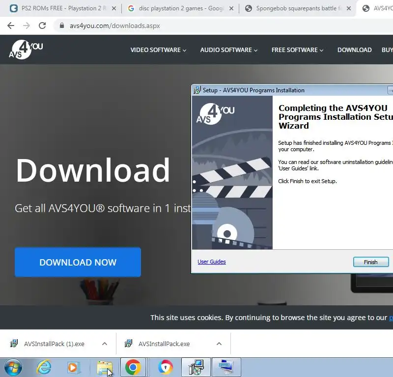Open the AVSInstallPack.exe download item
393x377 pixels.
point(164,344)
